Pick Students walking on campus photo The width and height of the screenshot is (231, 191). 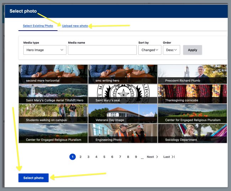pos(53,113)
